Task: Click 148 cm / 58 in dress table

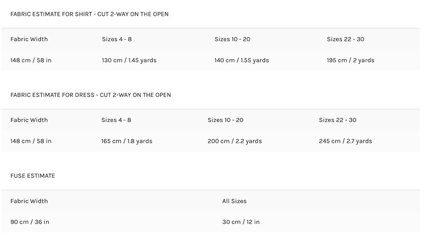Action: [31, 141]
